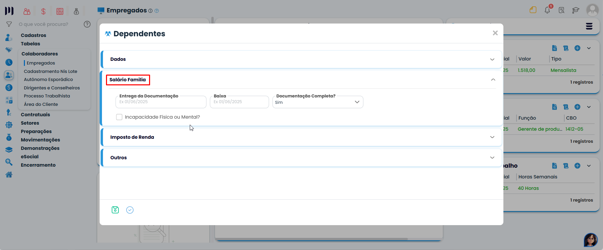
Task: Click the orange note icon in the top bar
Action: coord(533,10)
